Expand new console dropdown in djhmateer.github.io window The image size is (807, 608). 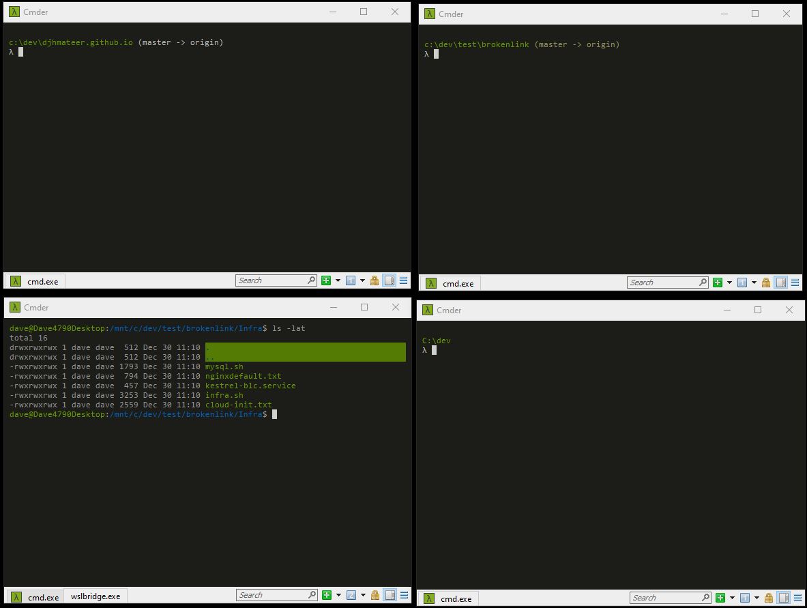click(x=338, y=280)
